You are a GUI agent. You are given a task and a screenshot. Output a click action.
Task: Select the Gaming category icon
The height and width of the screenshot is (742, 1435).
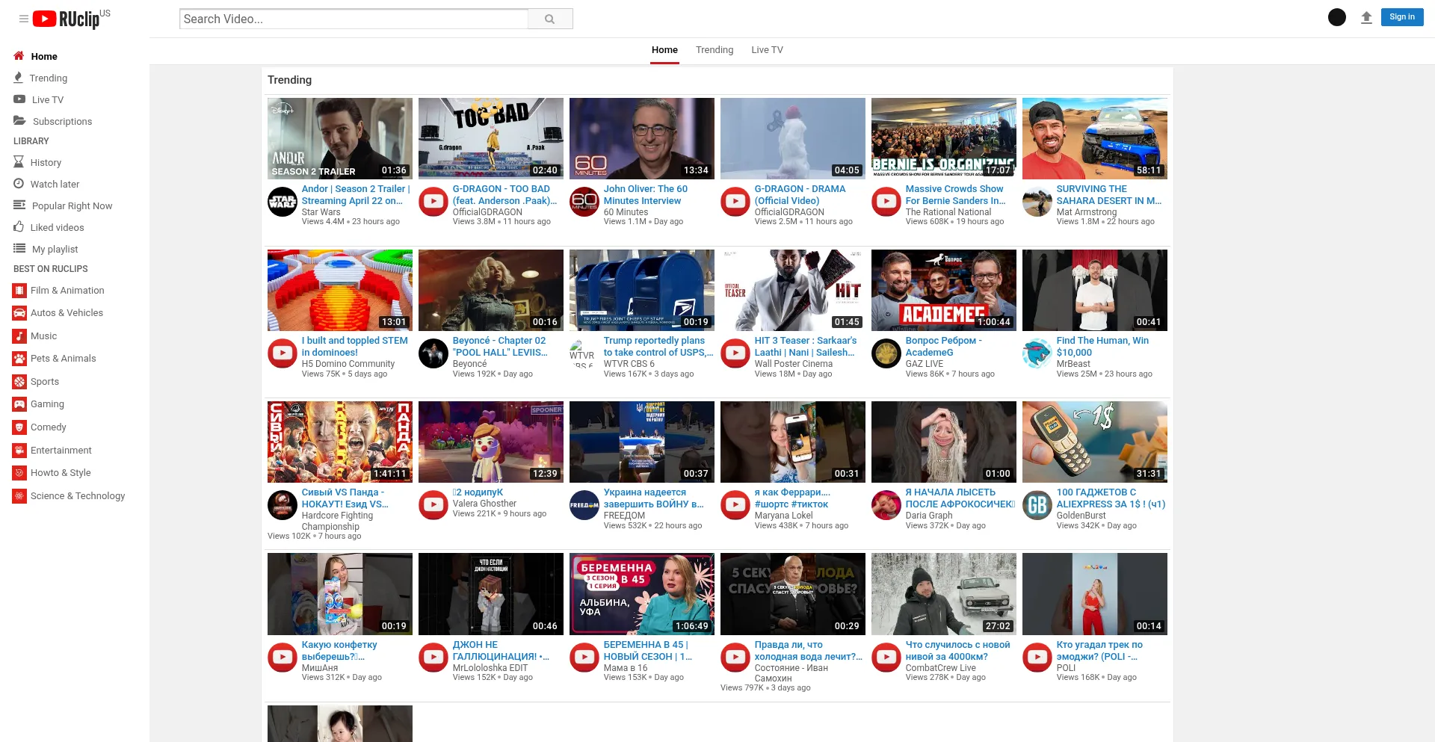click(19, 404)
